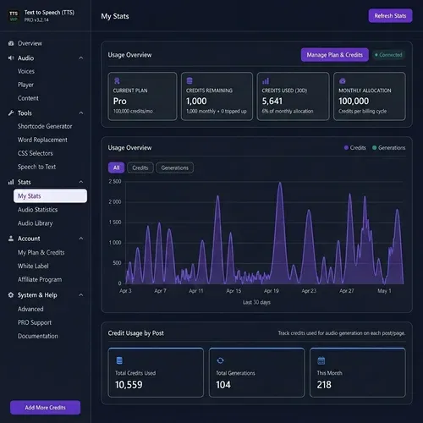
Task: Collapse the Tools section chevron
Action: pos(81,113)
